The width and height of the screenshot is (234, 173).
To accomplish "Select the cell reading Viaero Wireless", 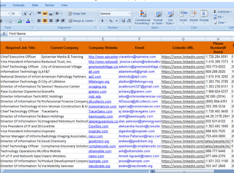I will 64,156.
